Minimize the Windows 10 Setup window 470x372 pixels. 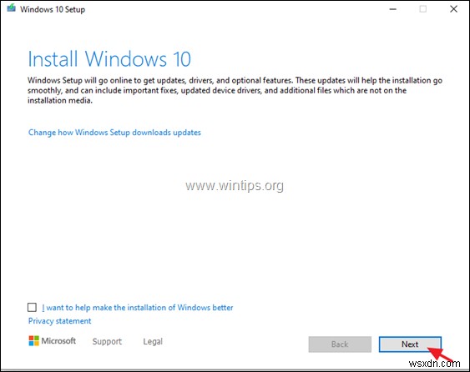coord(393,9)
